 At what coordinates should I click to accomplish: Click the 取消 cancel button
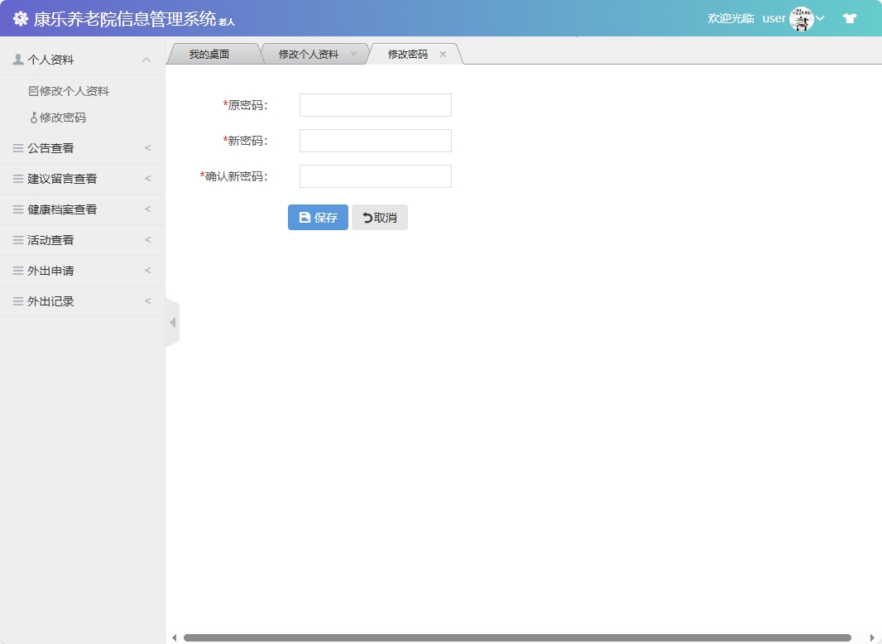380,217
